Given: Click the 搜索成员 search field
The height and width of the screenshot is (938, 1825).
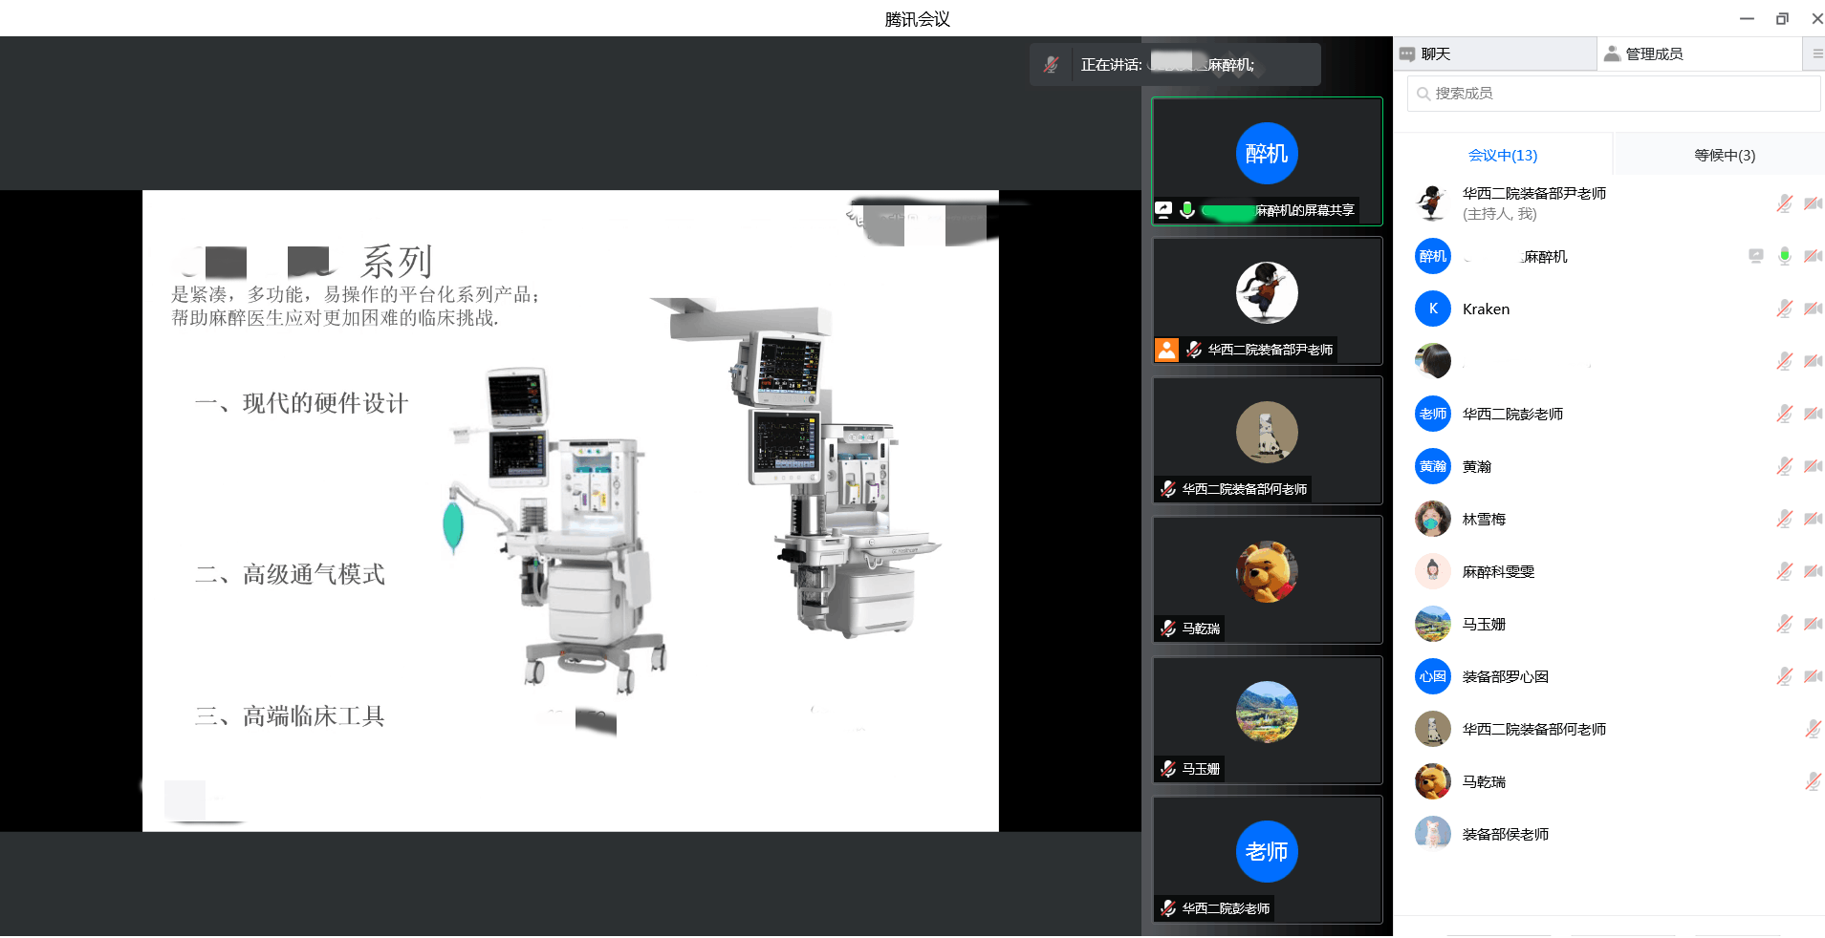Looking at the screenshot, I should click(1614, 94).
